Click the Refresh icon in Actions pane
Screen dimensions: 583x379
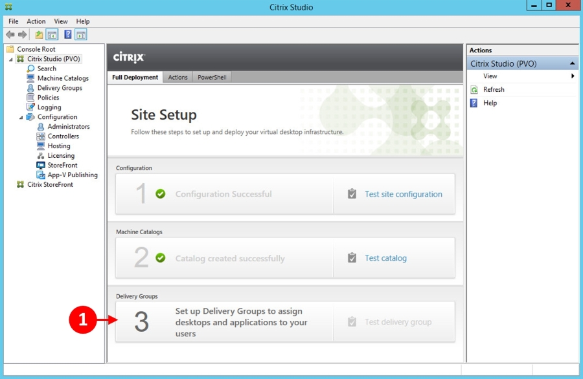474,90
